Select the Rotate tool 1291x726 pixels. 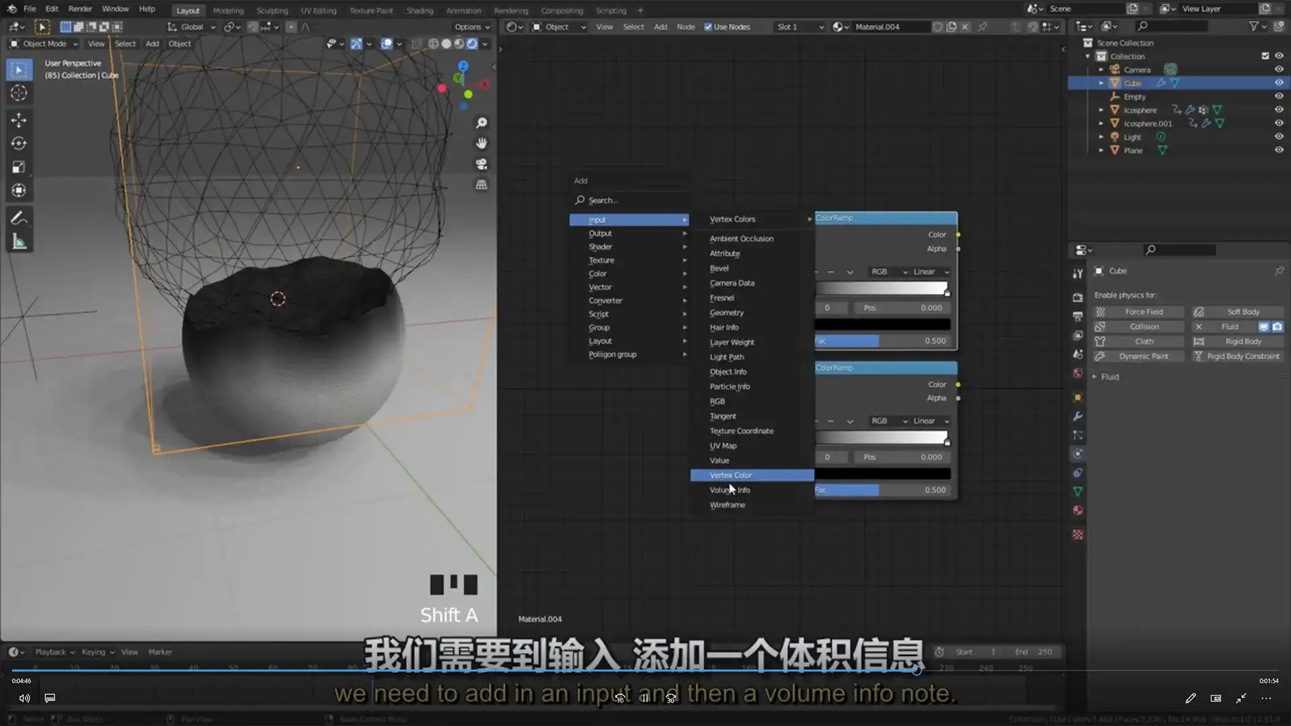19,143
